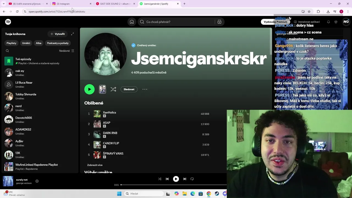Viewport: 352px width, 198px height.
Task: Click the Spotify logo in top bar
Action: coord(8,22)
